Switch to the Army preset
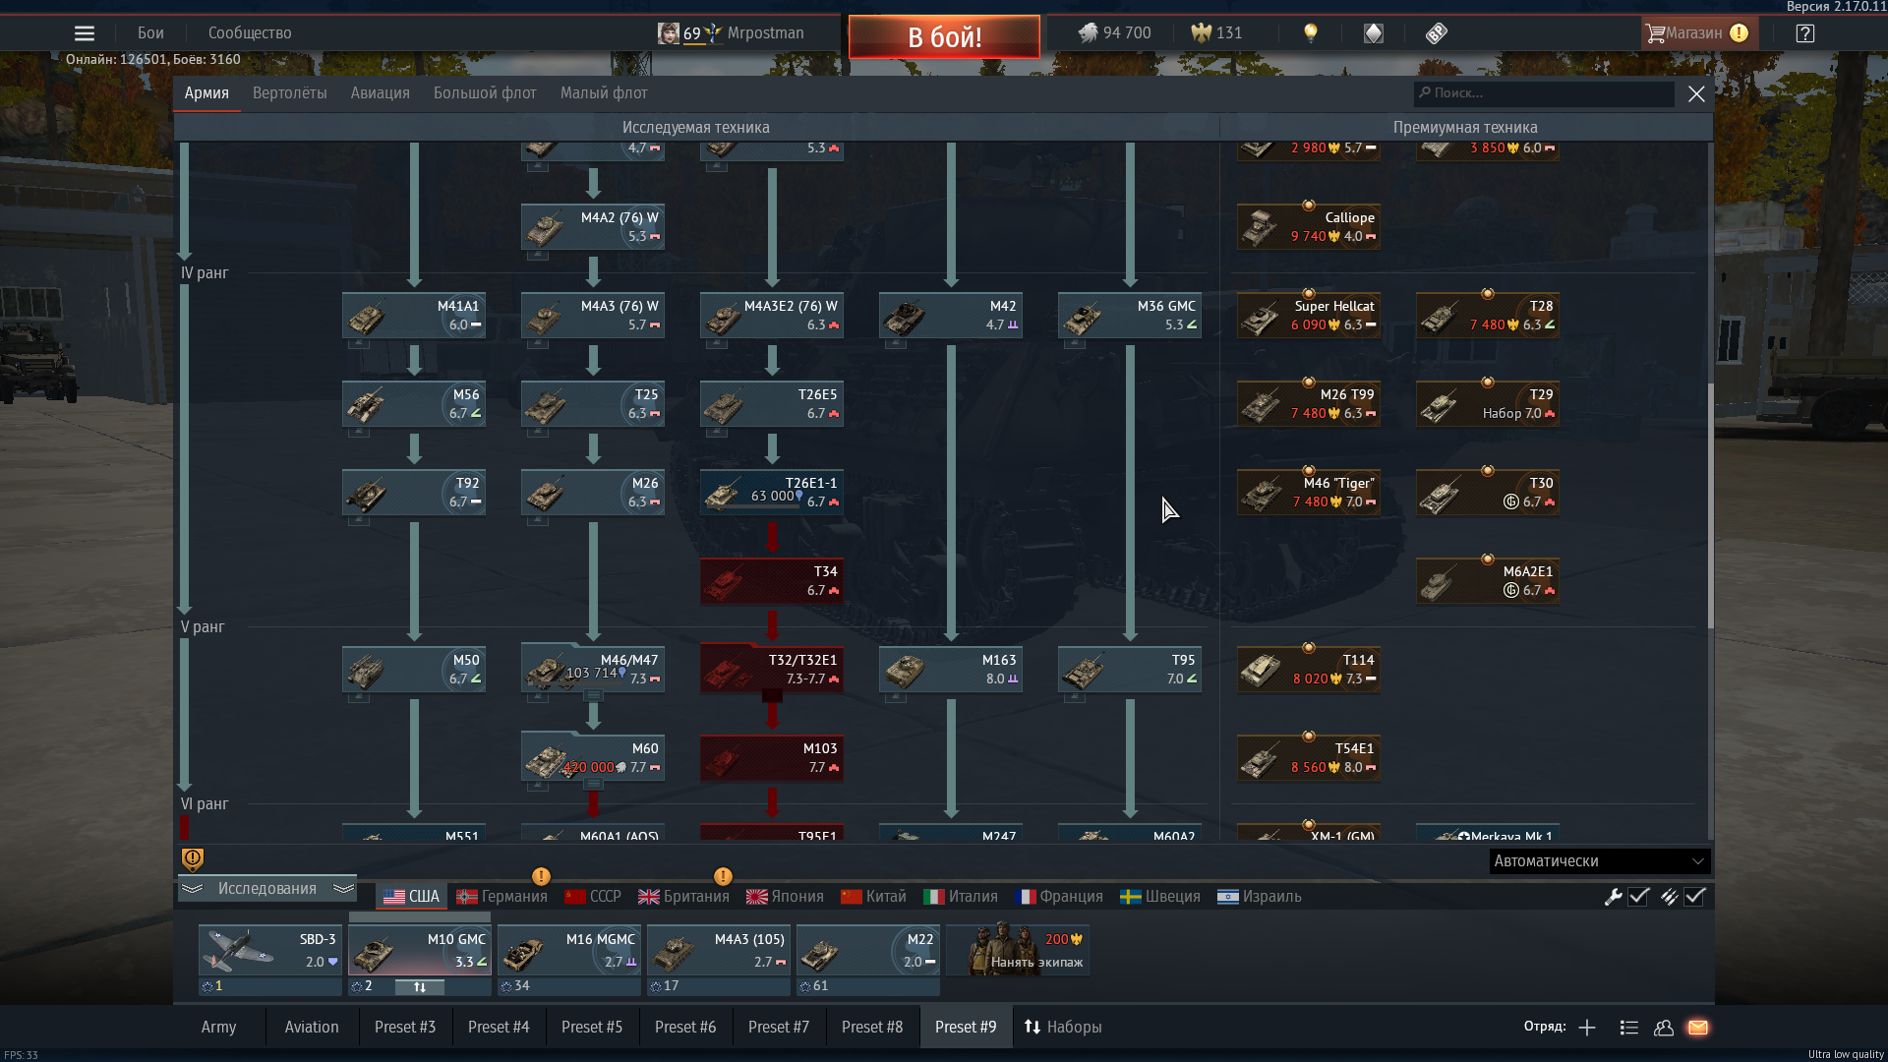This screenshot has height=1062, width=1888. pyautogui.click(x=218, y=1027)
